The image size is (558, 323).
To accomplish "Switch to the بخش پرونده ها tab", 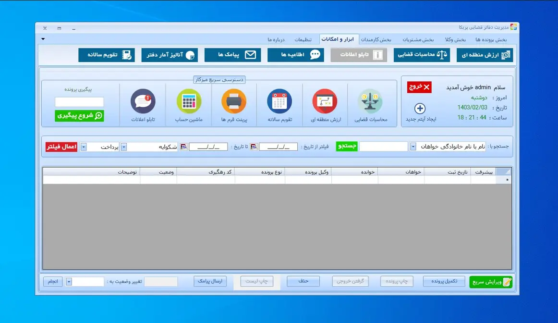I will click(x=491, y=39).
